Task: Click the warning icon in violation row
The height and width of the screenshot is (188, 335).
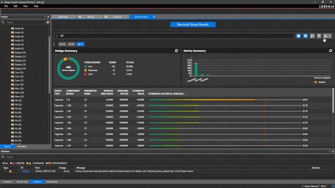Action: click(x=10, y=171)
